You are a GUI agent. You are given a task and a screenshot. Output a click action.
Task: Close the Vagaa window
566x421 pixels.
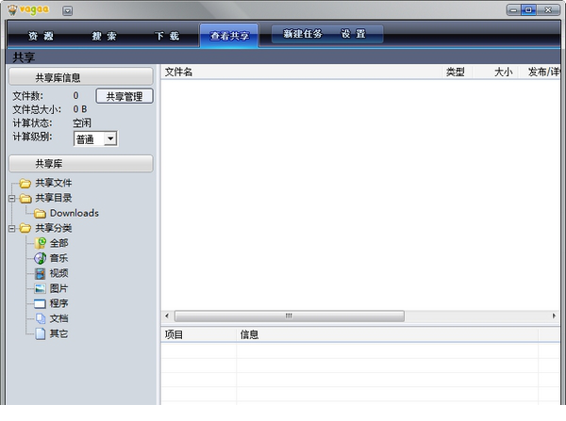click(x=548, y=9)
